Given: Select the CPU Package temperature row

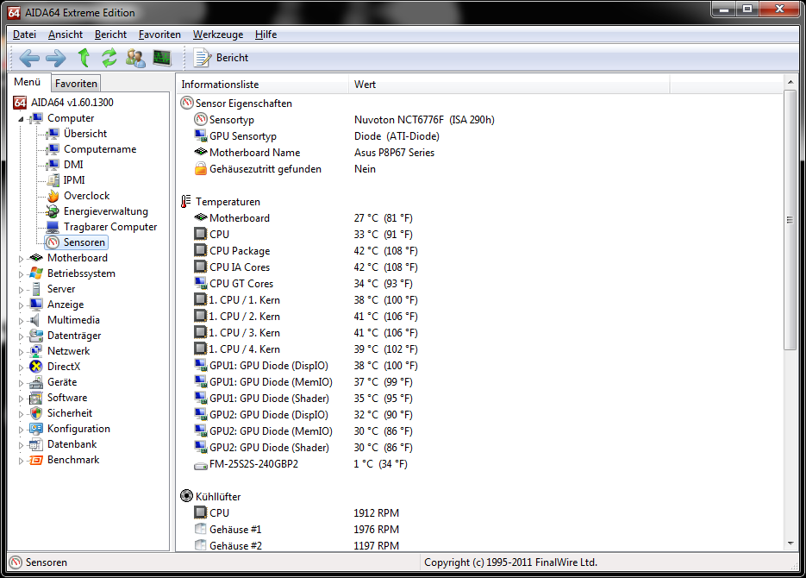Looking at the screenshot, I should [480, 251].
